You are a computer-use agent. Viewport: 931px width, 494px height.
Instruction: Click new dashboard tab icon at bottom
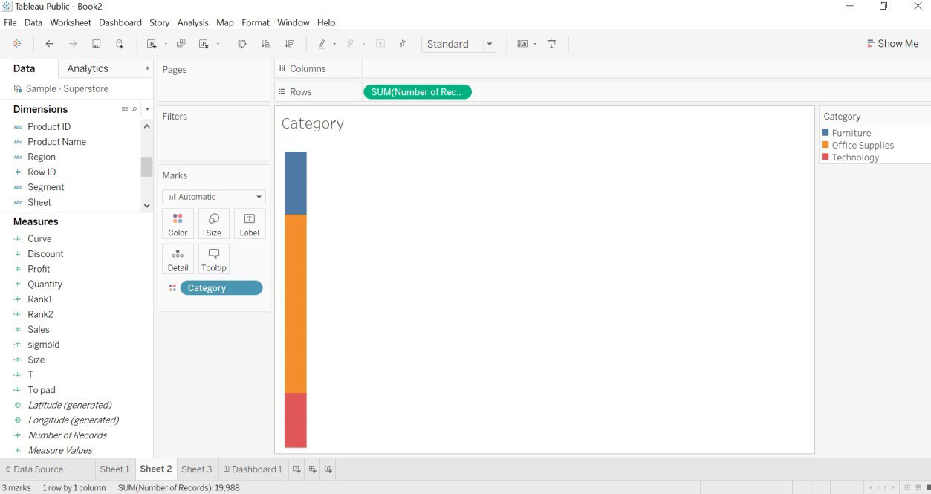pos(312,469)
